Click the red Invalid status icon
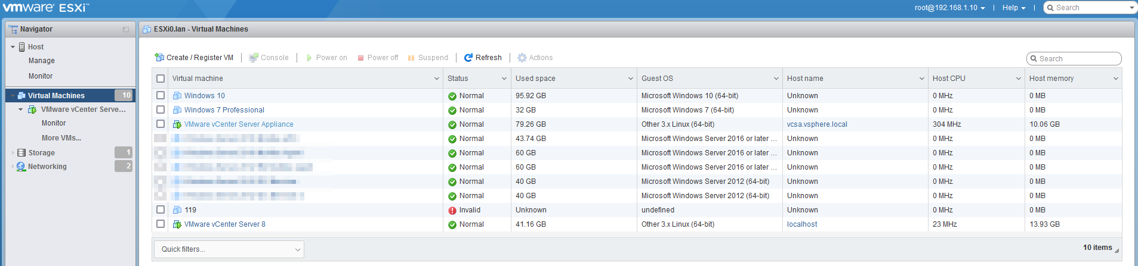The height and width of the screenshot is (266, 1138). [x=452, y=210]
